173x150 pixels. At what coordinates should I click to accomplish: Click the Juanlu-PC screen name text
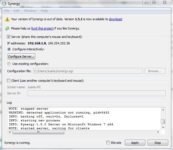click(x=34, y=87)
